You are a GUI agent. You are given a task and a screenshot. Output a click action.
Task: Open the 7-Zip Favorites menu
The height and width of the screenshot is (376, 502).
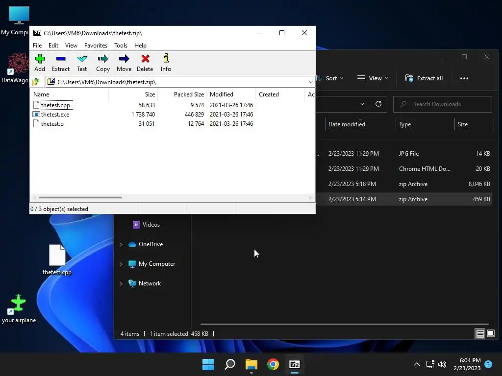tap(96, 46)
